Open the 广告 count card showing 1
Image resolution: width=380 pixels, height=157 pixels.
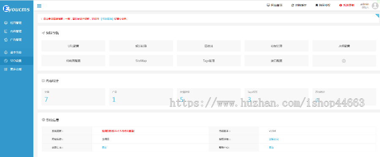[141, 97]
